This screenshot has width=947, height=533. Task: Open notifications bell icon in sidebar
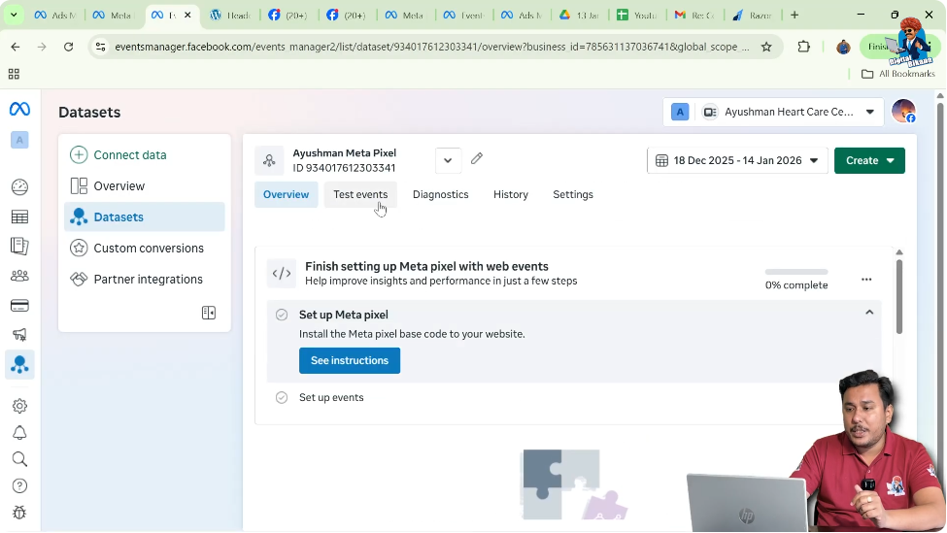pyautogui.click(x=19, y=433)
